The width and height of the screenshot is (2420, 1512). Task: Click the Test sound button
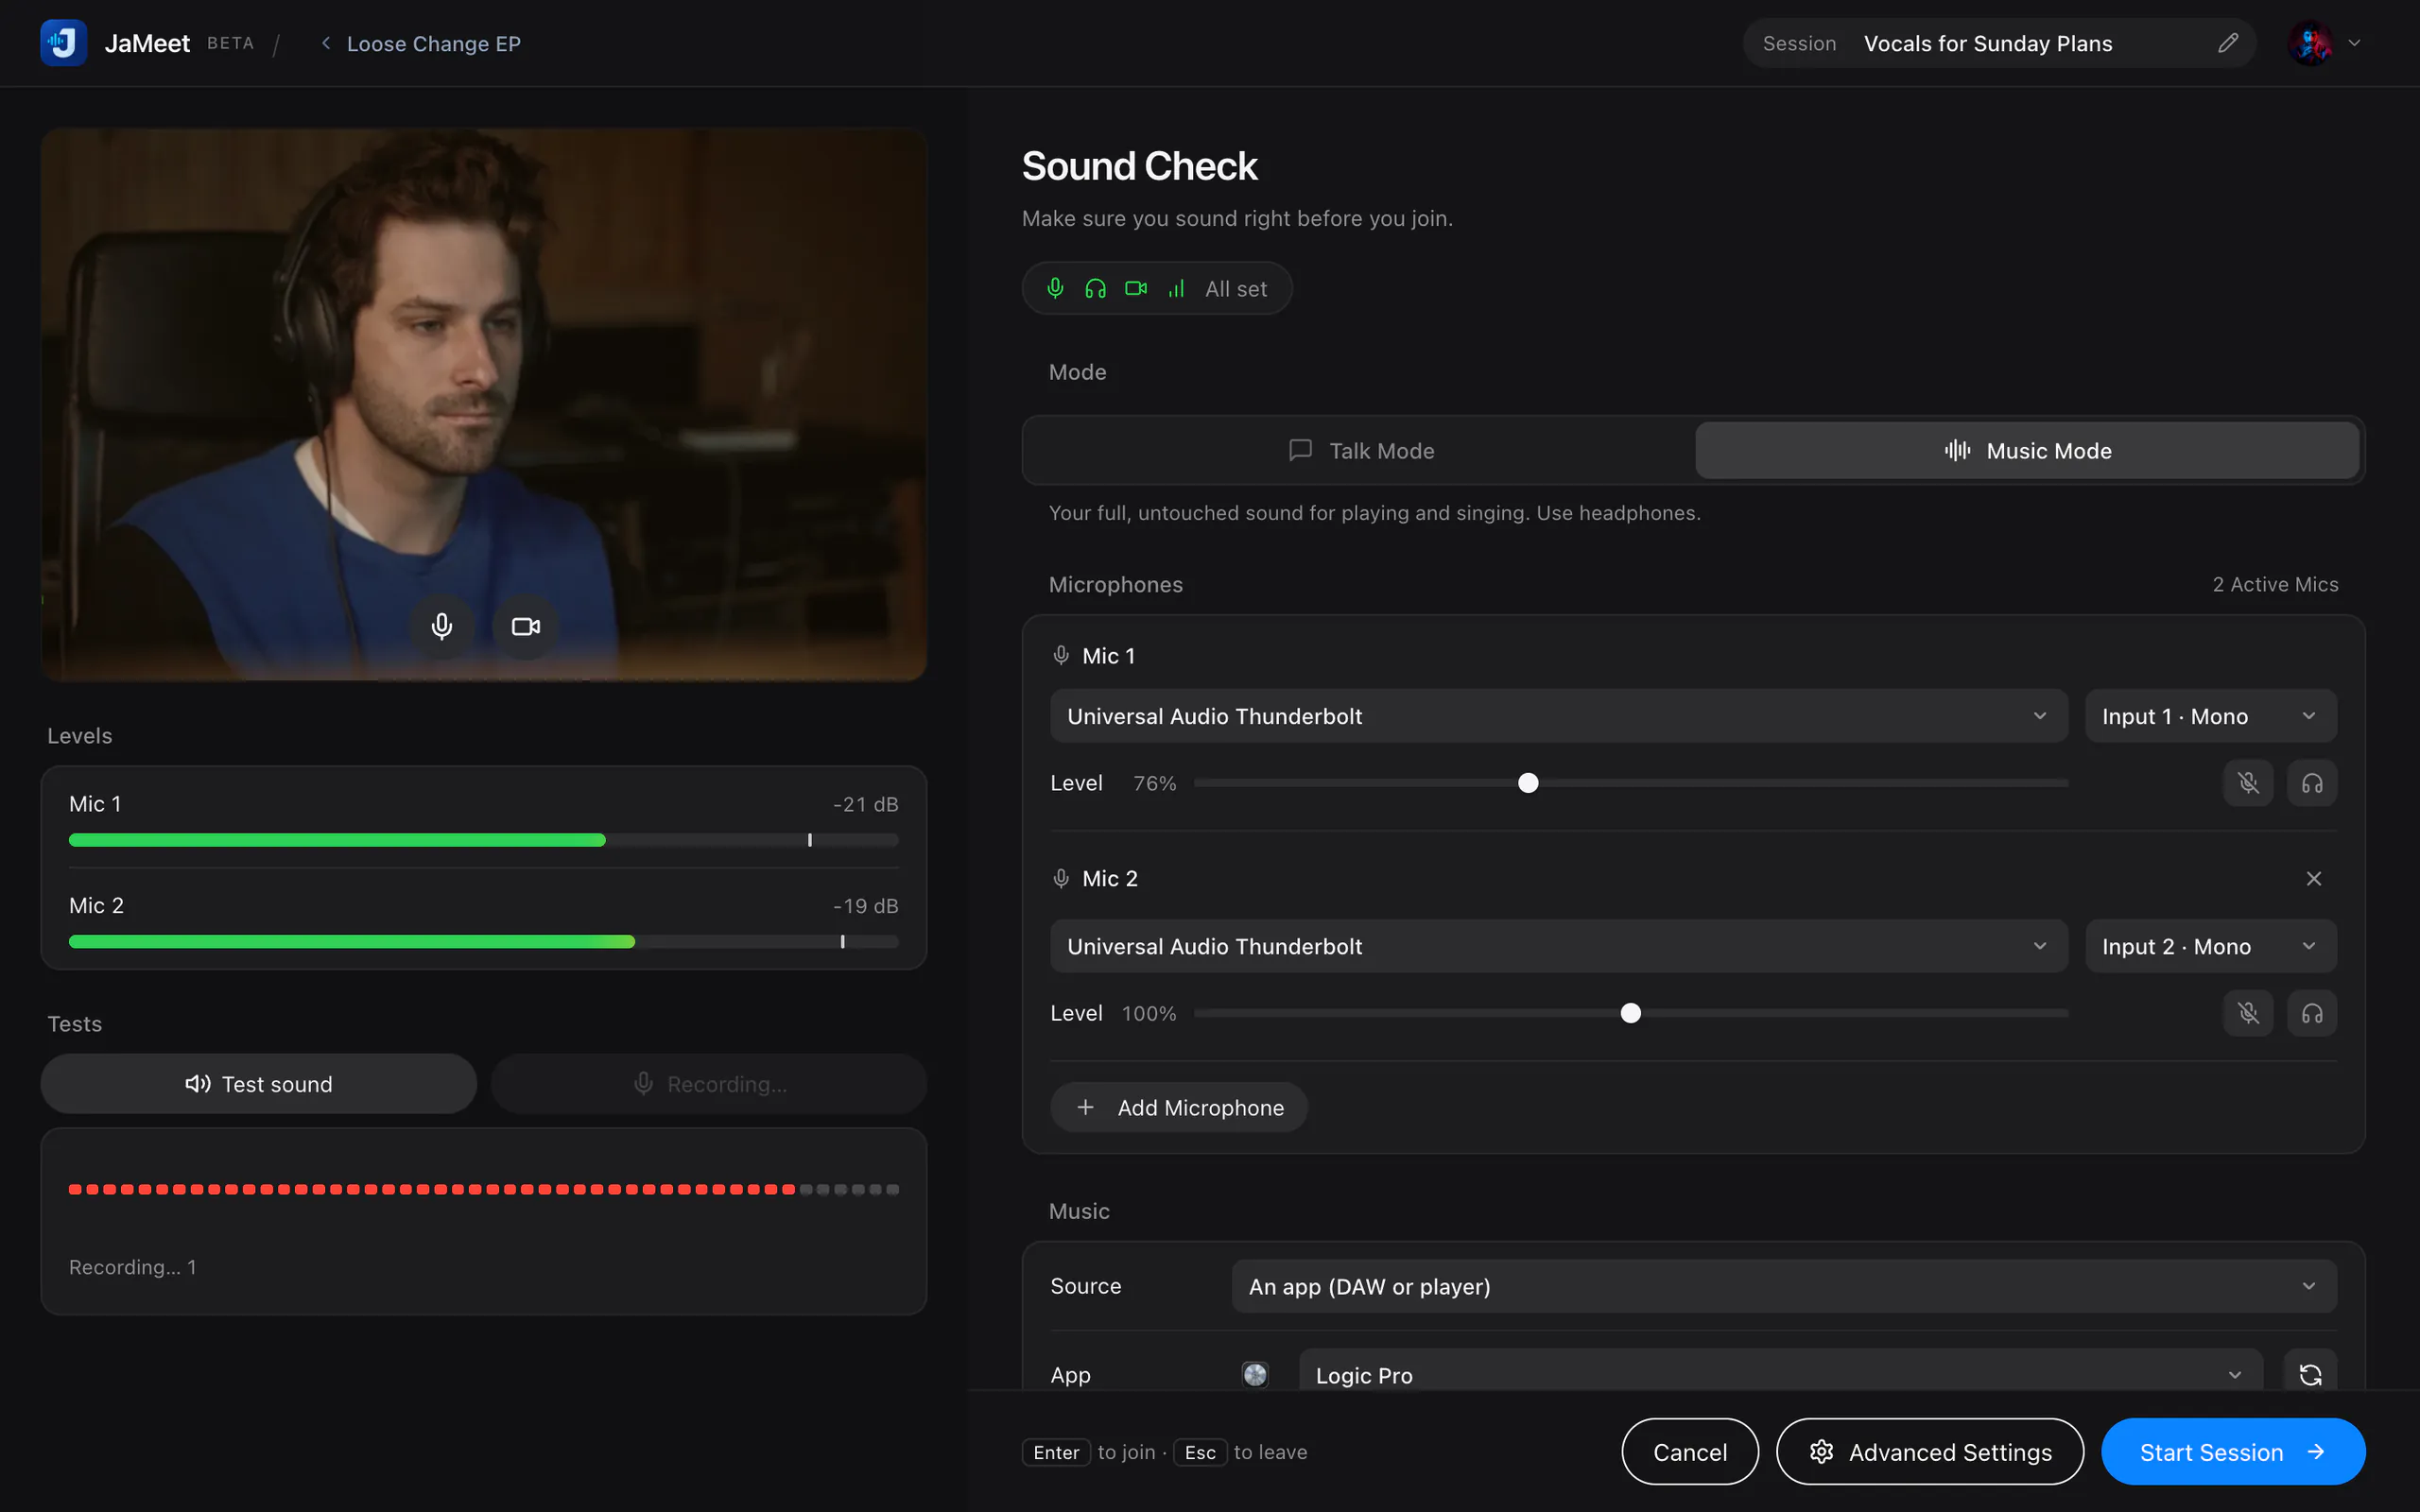[x=259, y=1084]
